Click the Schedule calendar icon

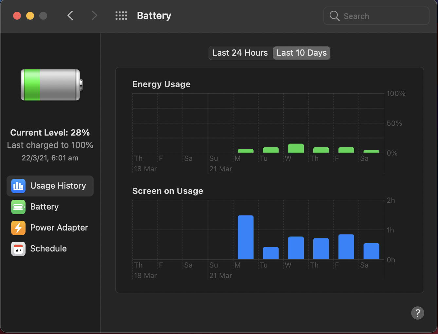18,249
